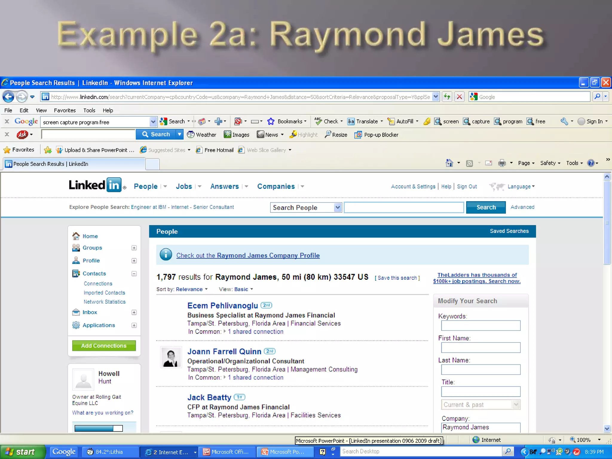Viewport: 612px width, 459px height.
Task: Click the Search Desktop taskbar field
Action: click(421, 452)
